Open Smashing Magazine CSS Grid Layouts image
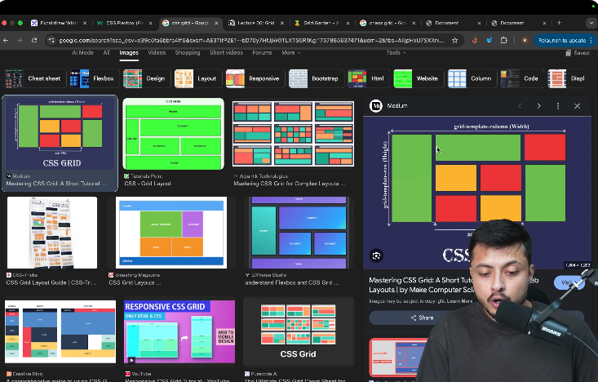The image size is (598, 382). [x=171, y=233]
